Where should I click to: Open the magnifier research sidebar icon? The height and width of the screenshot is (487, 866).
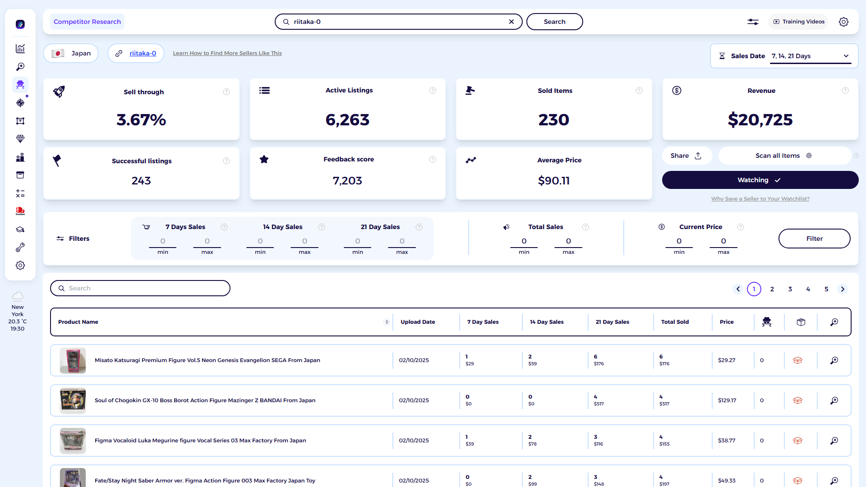(20, 67)
